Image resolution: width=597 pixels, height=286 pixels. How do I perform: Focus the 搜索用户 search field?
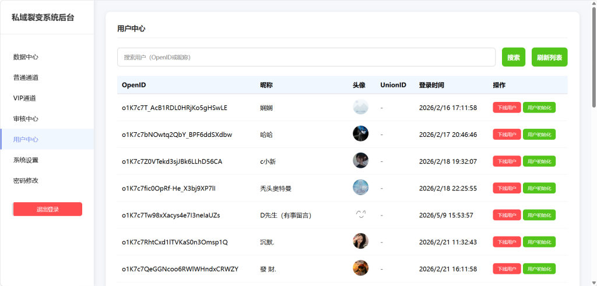[x=306, y=57]
